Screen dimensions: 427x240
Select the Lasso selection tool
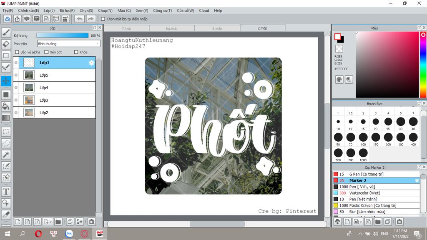point(6,143)
